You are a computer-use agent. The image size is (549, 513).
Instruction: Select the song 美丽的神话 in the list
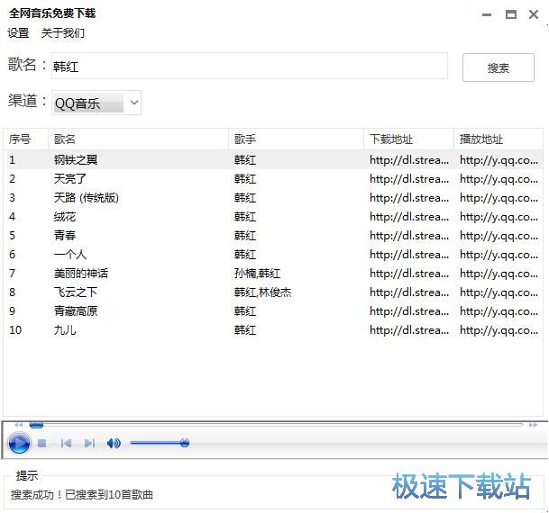[x=80, y=274]
